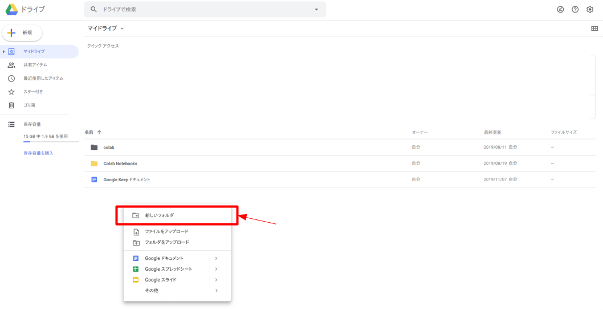The height and width of the screenshot is (310, 603).
Task: Click the ファイルサイズ column header
Action: pyautogui.click(x=564, y=132)
